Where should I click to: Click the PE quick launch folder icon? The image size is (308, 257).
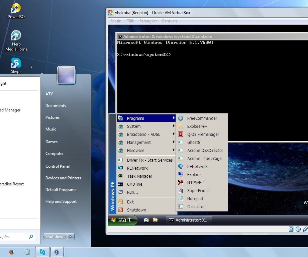155,220
